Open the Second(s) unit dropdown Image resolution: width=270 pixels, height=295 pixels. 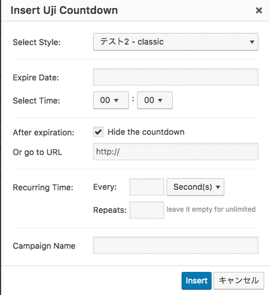point(195,187)
